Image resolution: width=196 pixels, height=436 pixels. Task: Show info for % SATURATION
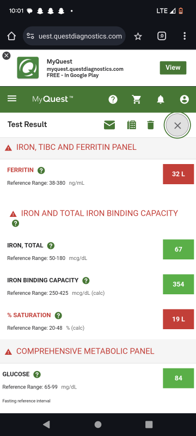pyautogui.click(x=58, y=316)
